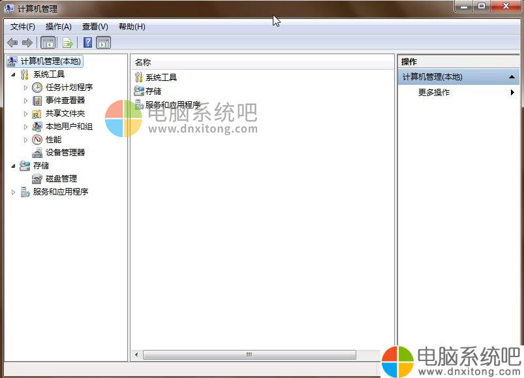Expand the 性能 node
524x378 pixels.
pyautogui.click(x=25, y=140)
